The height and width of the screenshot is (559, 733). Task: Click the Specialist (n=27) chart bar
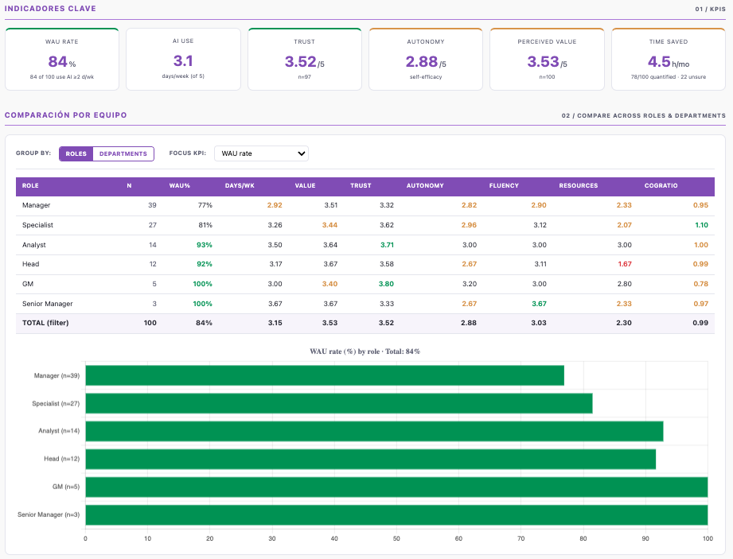(x=339, y=403)
